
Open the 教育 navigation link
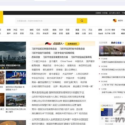coord(61,34)
